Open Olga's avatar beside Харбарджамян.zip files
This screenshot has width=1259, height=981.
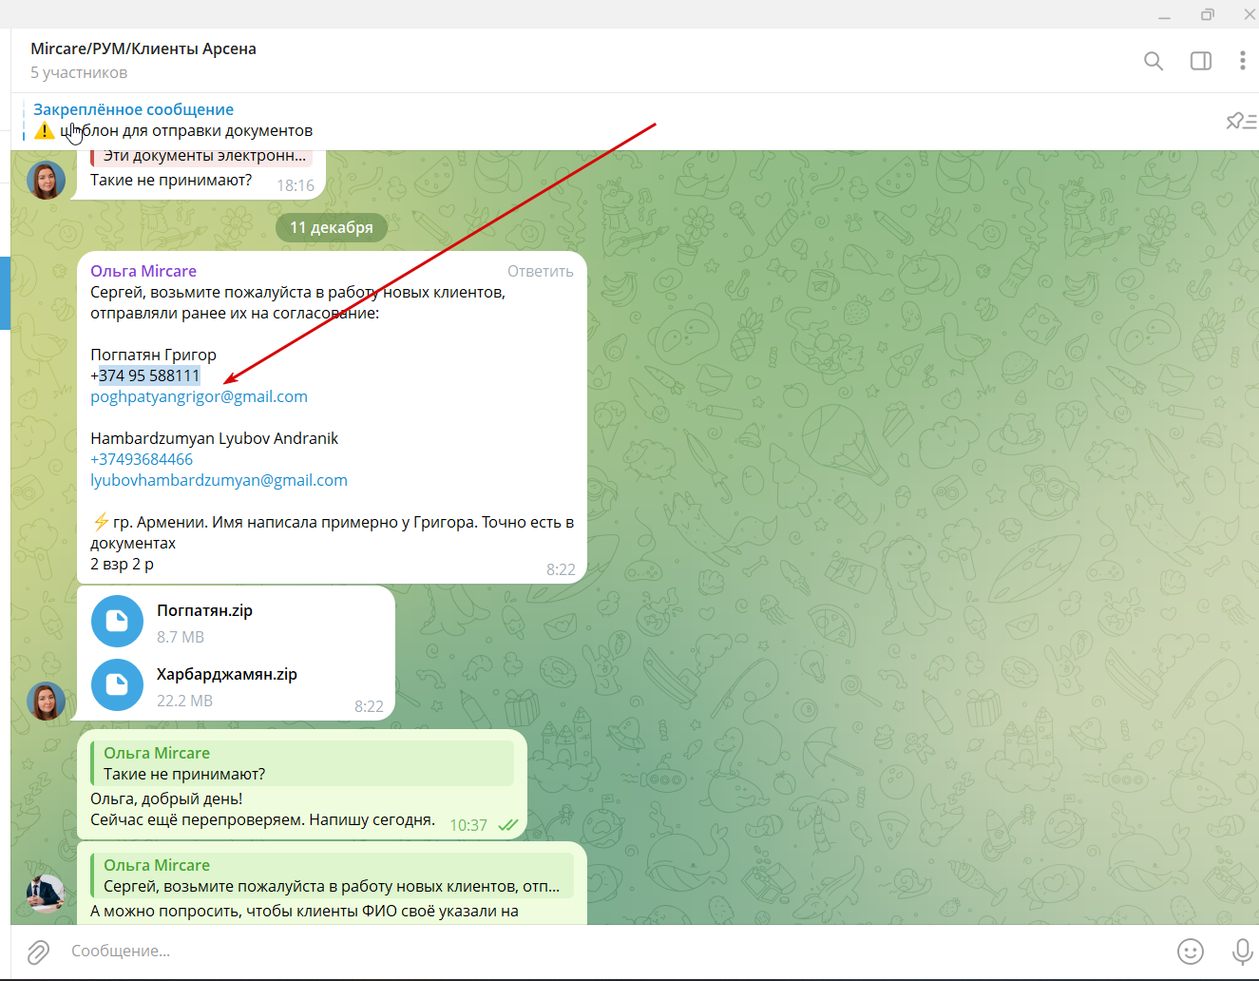click(46, 702)
